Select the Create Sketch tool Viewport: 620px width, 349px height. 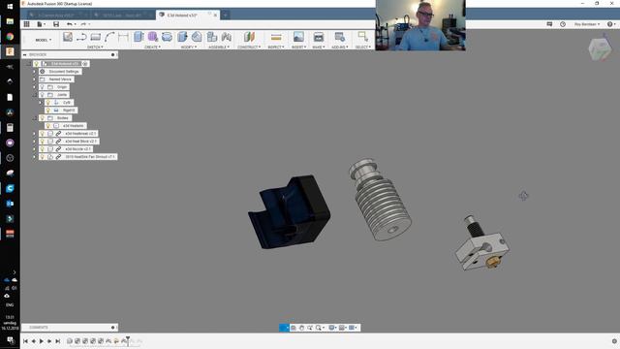tap(68, 37)
